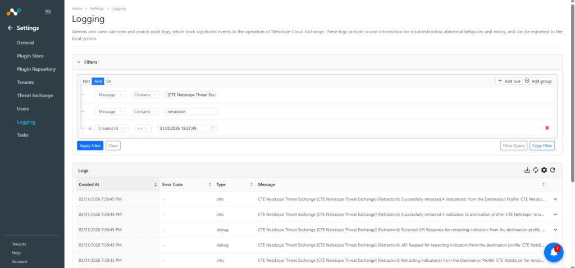Open first rule's Message field dropdown
Screen dimensions: 575x268
(110, 95)
